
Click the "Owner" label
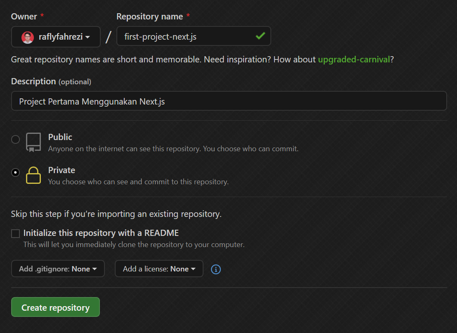click(x=24, y=17)
